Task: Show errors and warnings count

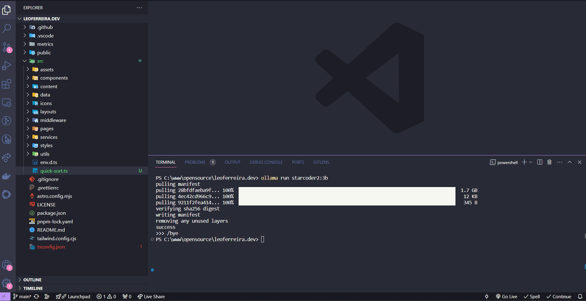Action: [106, 297]
